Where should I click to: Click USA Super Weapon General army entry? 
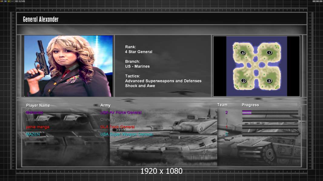click(x=126, y=134)
